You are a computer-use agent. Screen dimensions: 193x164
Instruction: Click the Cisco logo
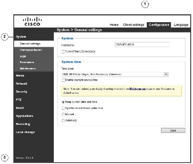pyautogui.click(x=32, y=21)
